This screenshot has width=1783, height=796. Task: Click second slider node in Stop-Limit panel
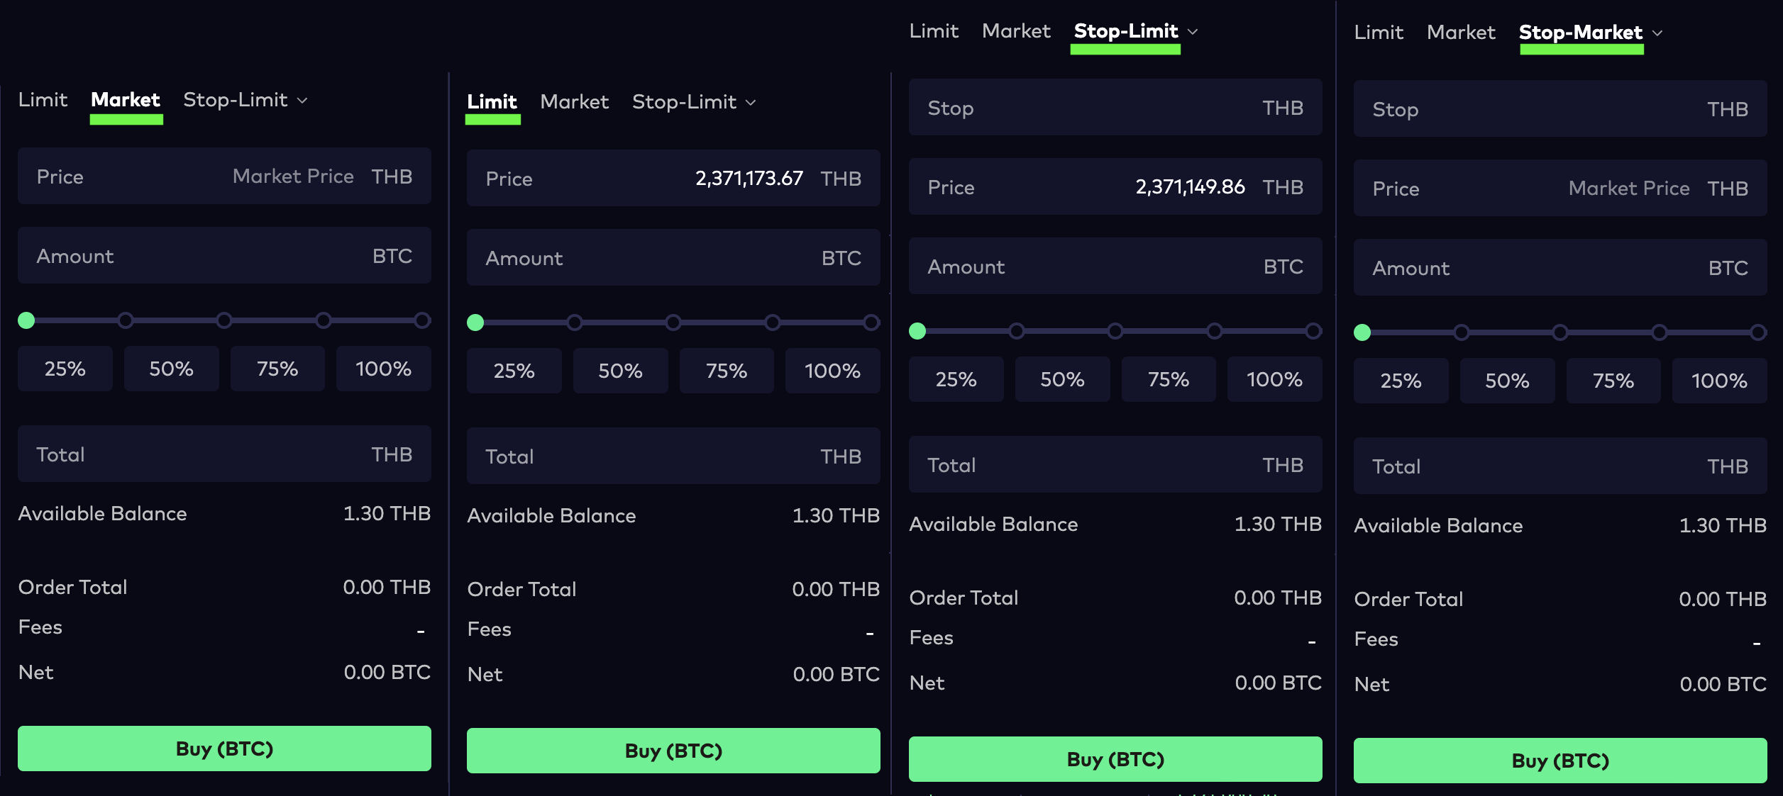point(1016,331)
